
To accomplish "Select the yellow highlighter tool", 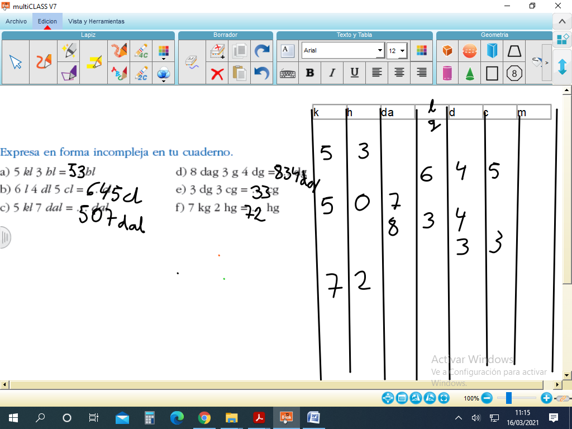I will (x=94, y=61).
